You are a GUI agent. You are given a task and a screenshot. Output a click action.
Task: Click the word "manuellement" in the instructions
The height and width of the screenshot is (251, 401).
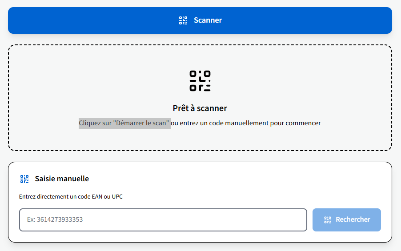point(249,123)
